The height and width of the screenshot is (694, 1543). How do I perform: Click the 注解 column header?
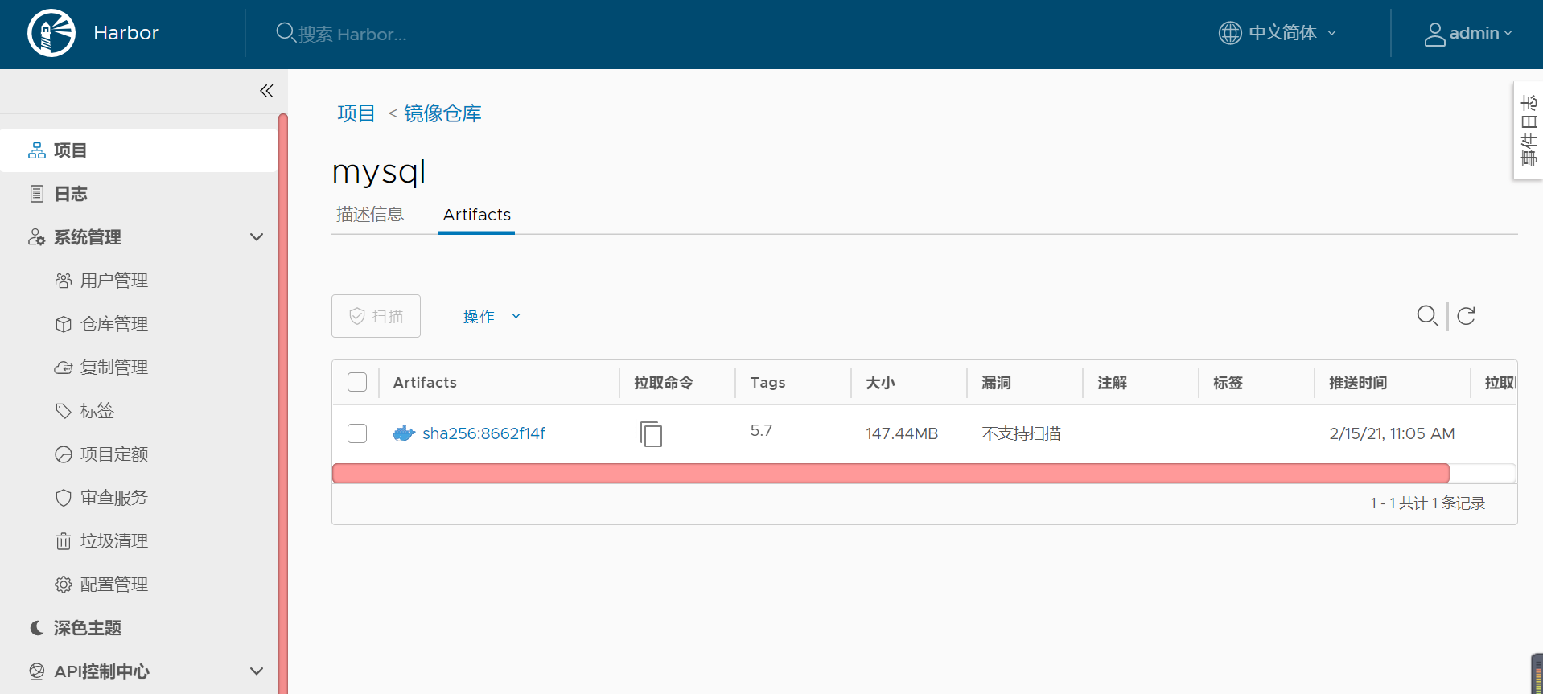point(1112,383)
